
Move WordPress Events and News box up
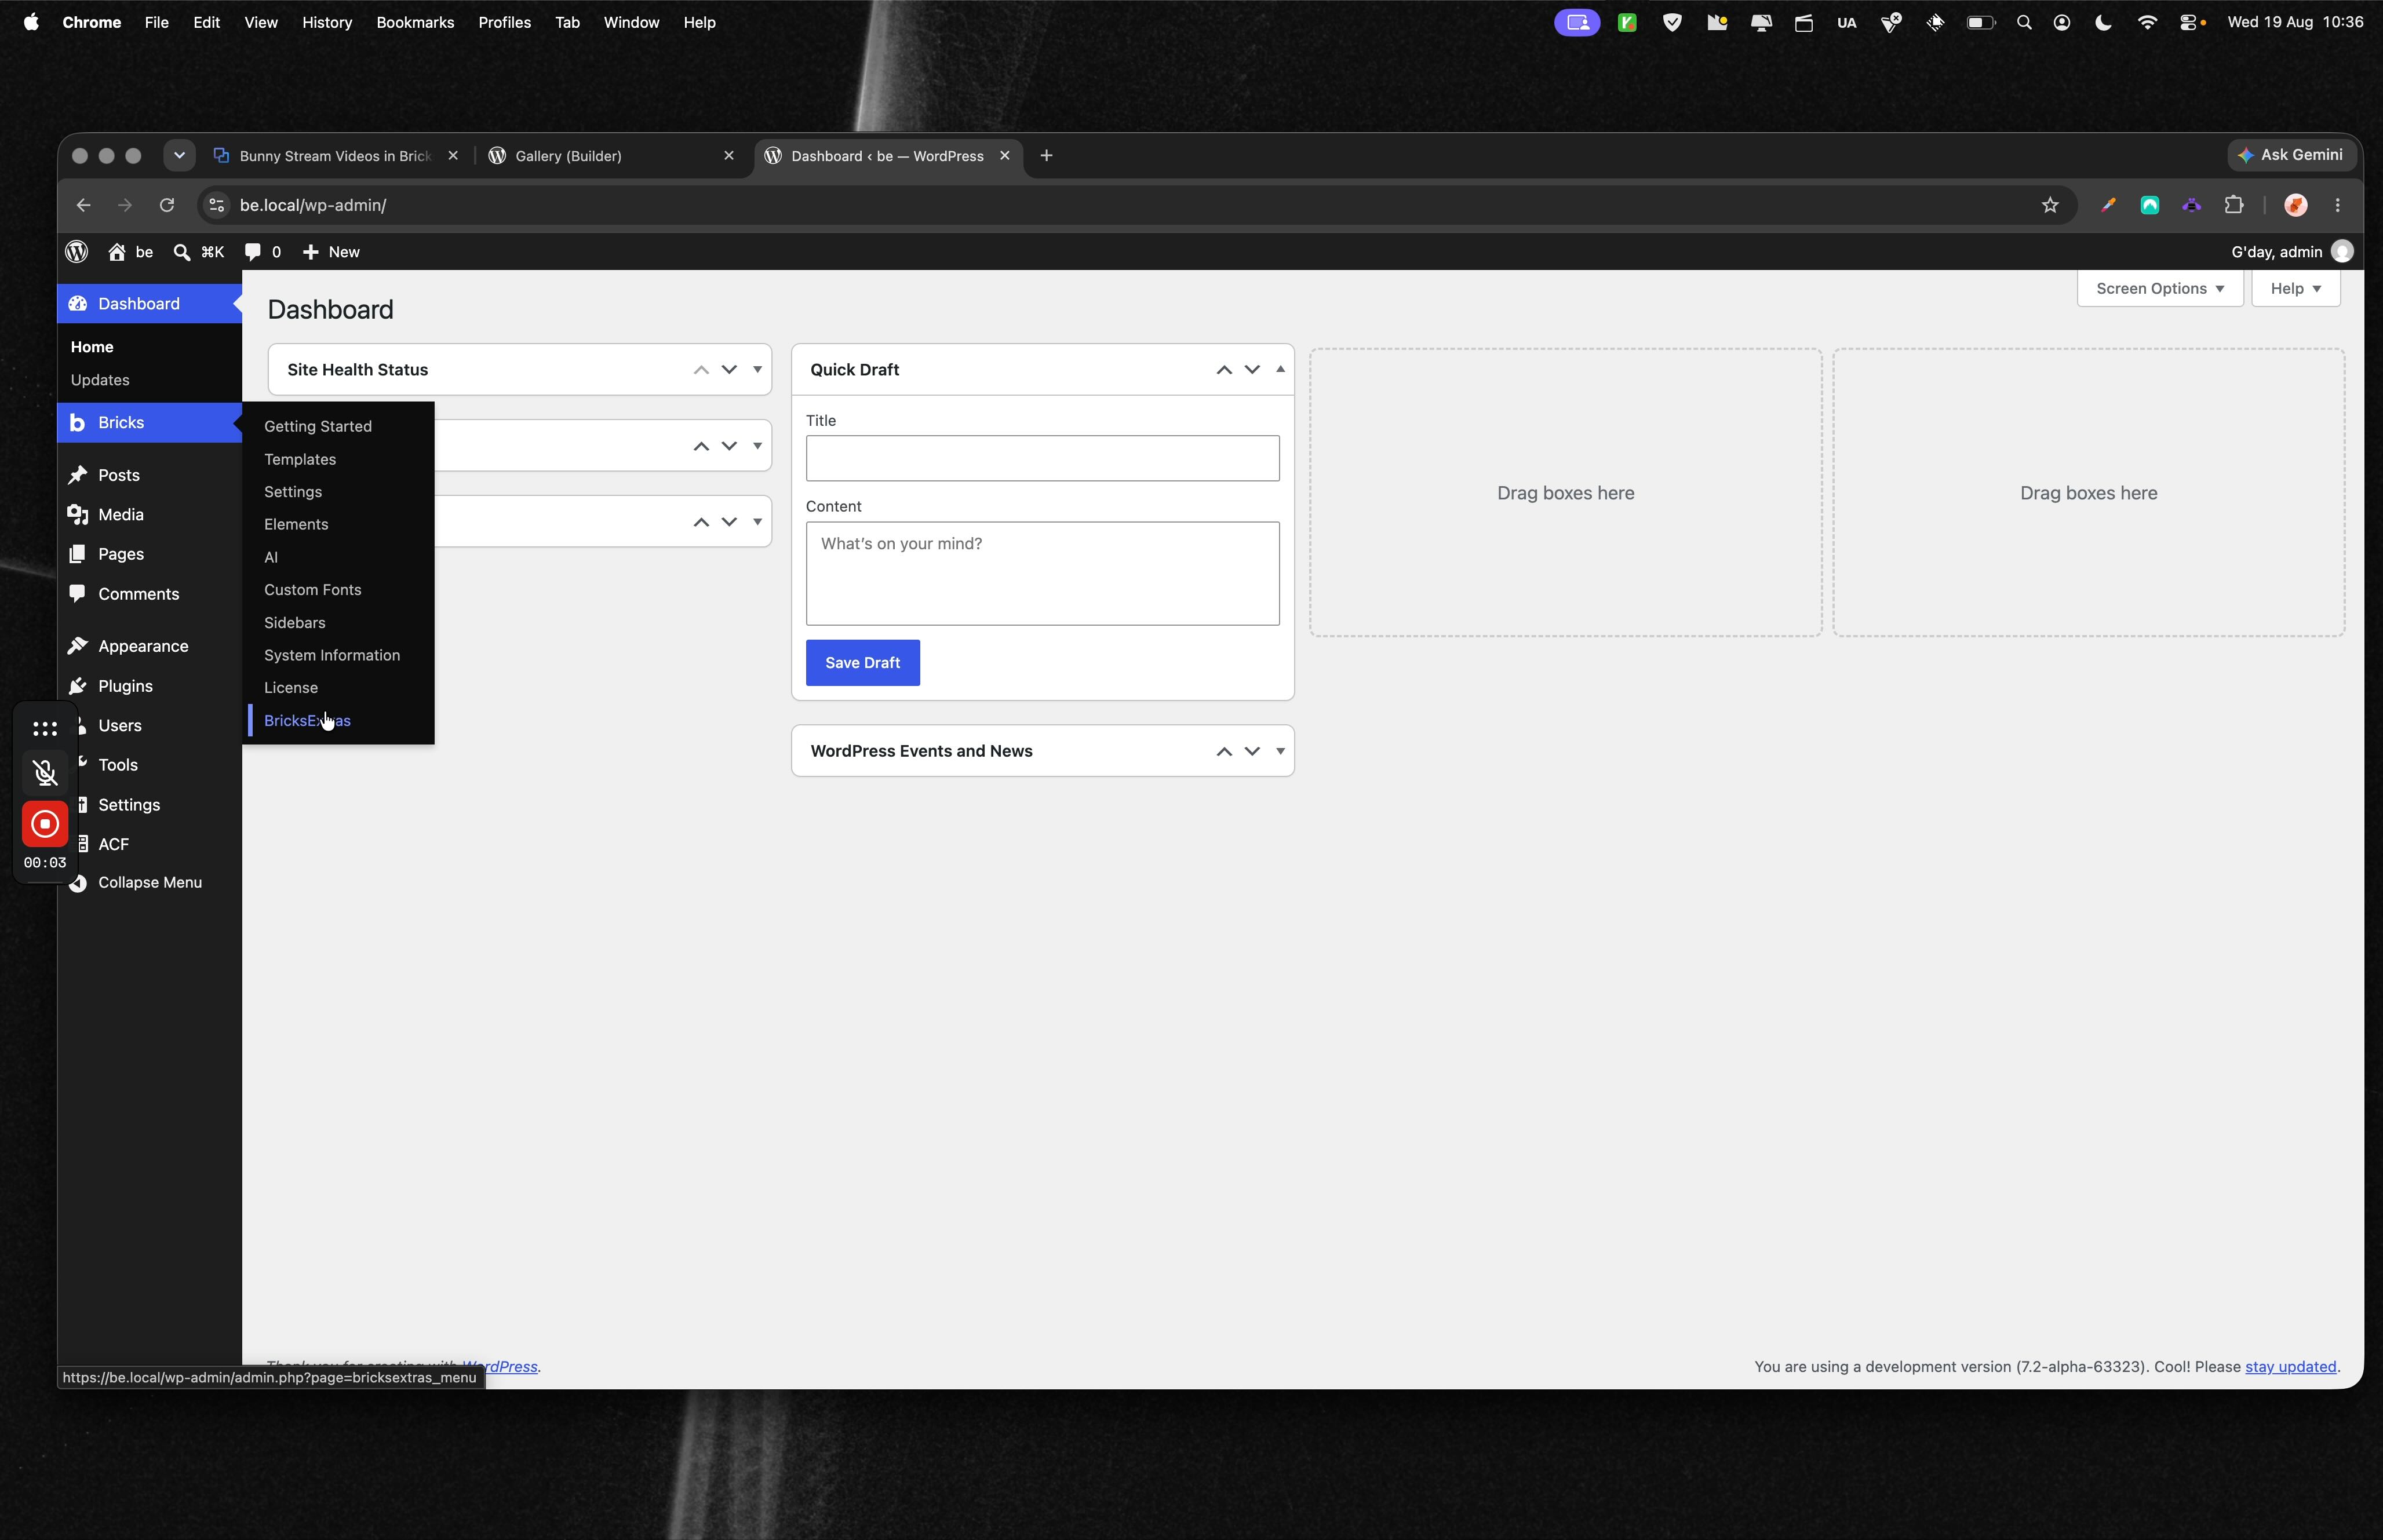pos(1224,751)
